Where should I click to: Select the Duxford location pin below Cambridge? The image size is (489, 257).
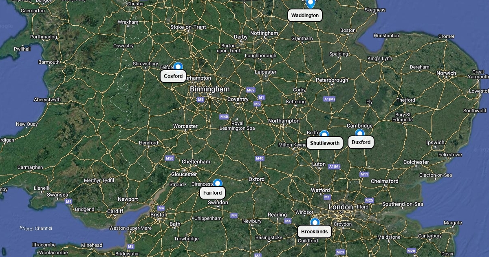click(x=359, y=133)
